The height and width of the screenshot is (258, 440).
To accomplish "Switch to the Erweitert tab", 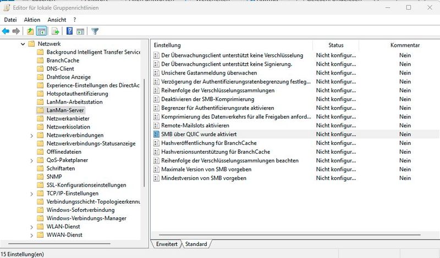I will pyautogui.click(x=167, y=244).
